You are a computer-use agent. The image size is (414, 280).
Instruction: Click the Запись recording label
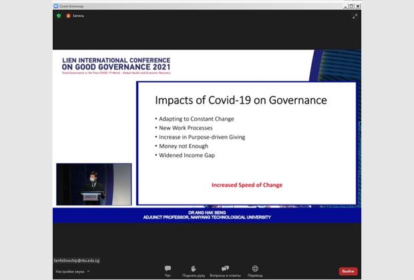coord(78,15)
